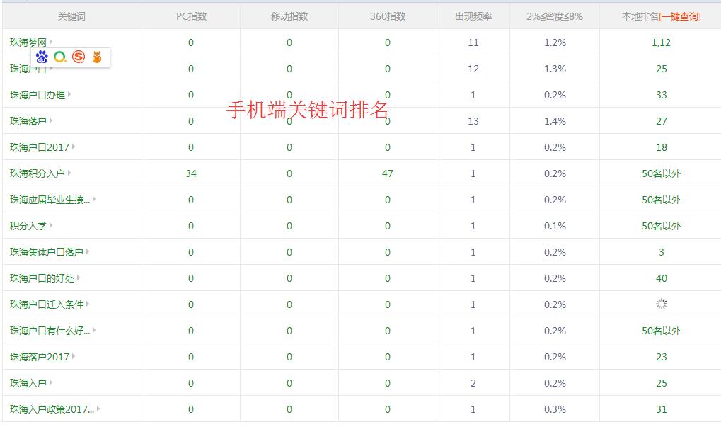Click the 移动指数 column header
Viewport: 721px width, 427px height.
coord(289,16)
